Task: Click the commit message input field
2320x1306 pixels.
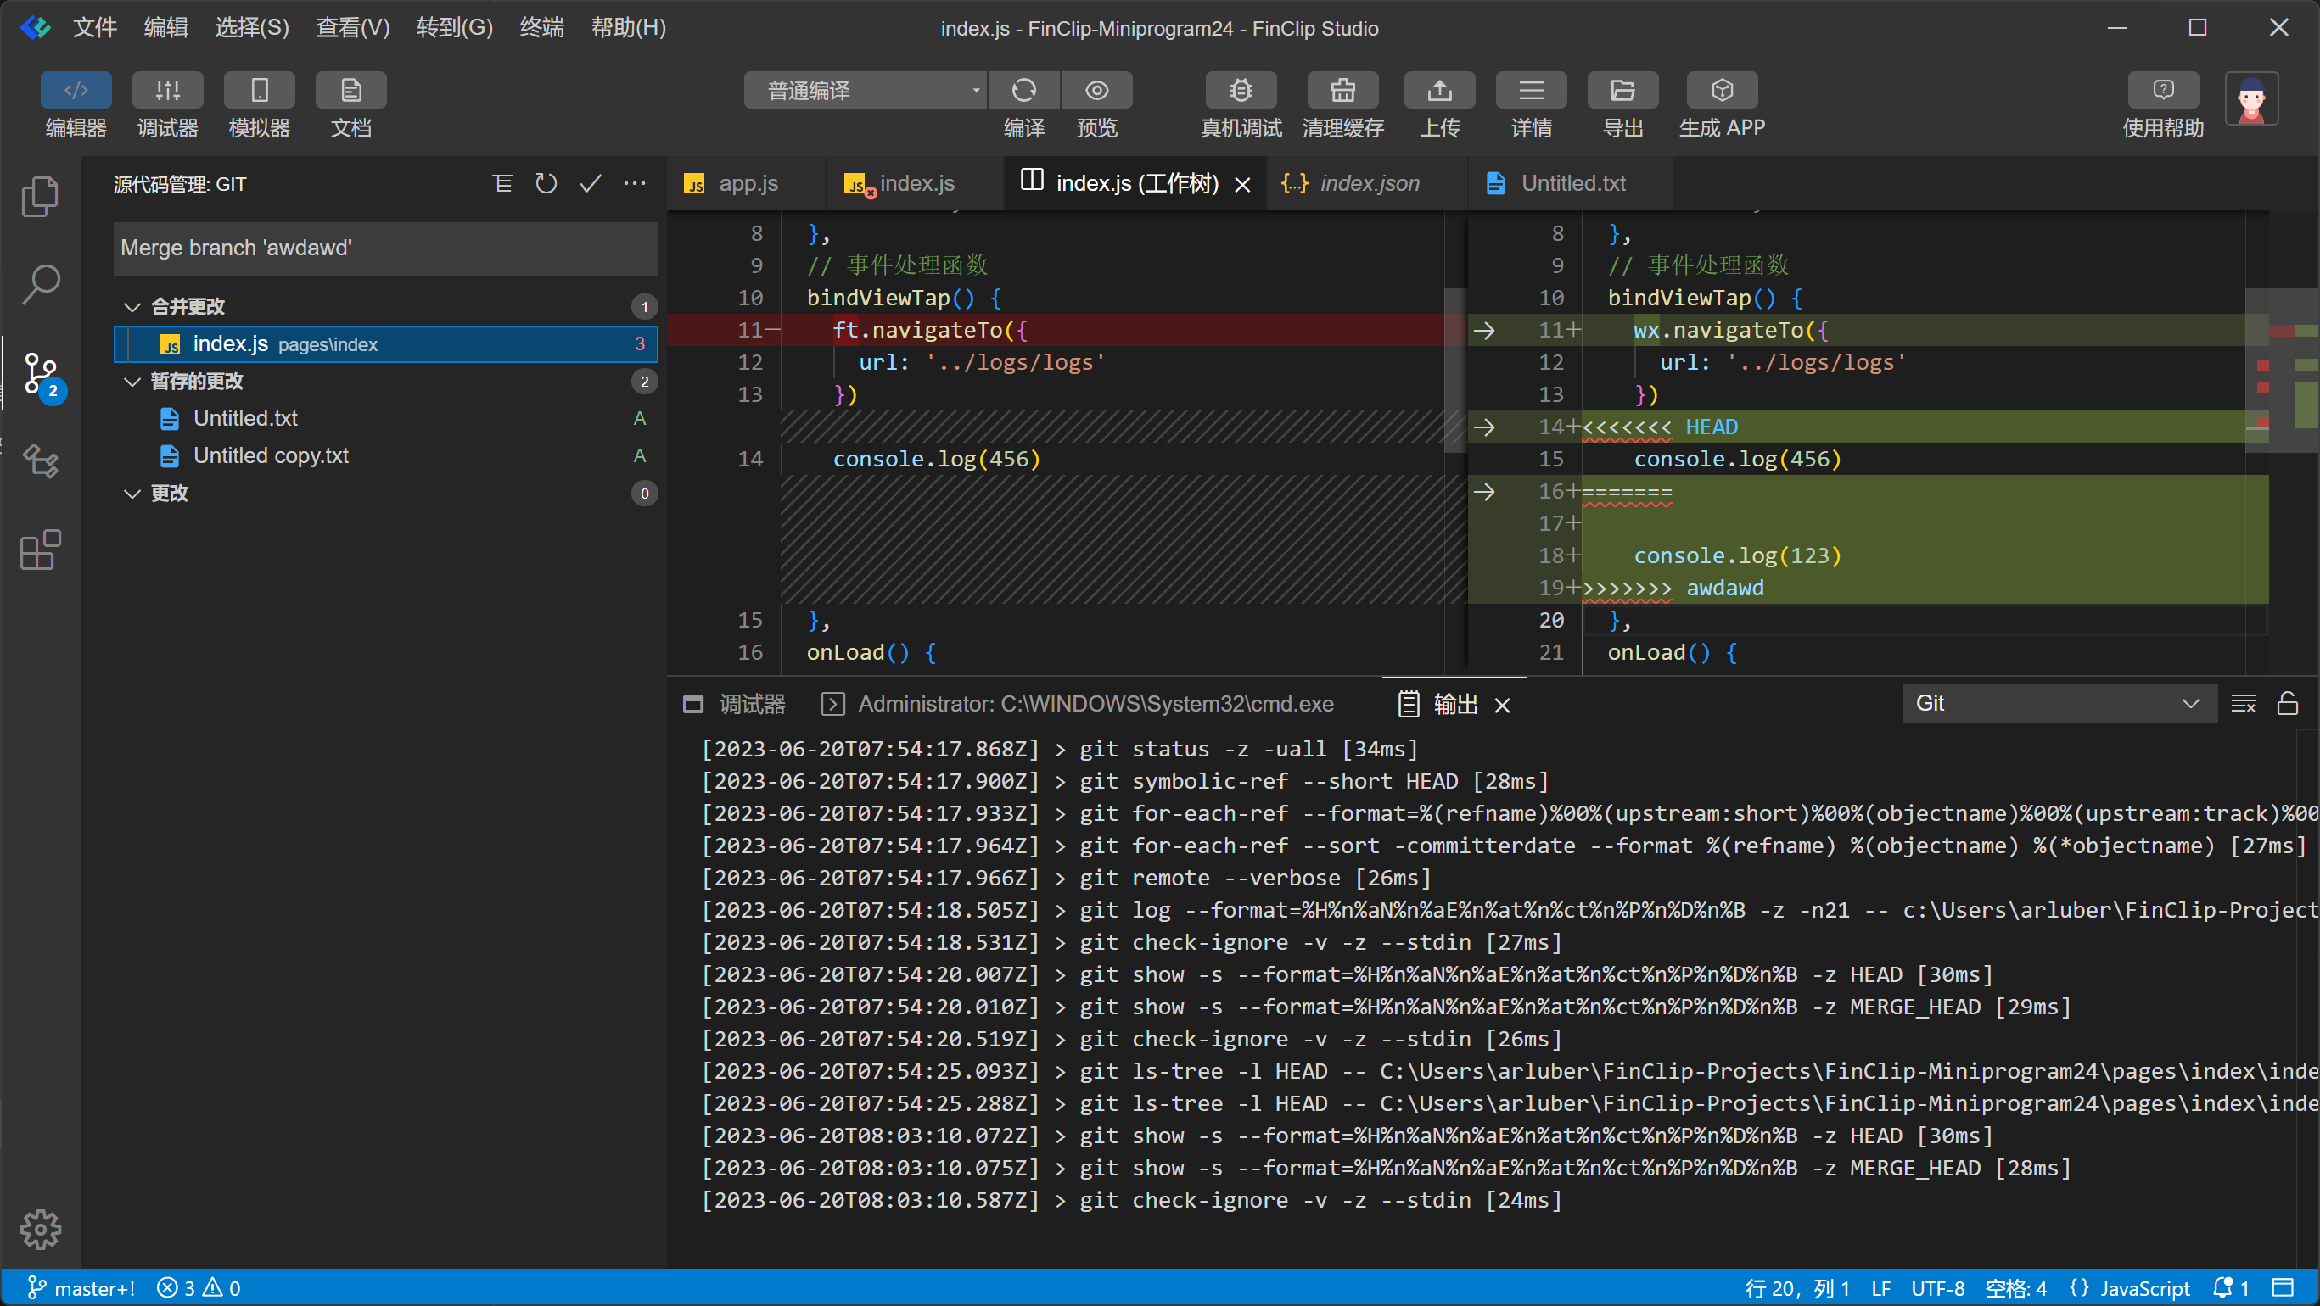Action: (385, 248)
